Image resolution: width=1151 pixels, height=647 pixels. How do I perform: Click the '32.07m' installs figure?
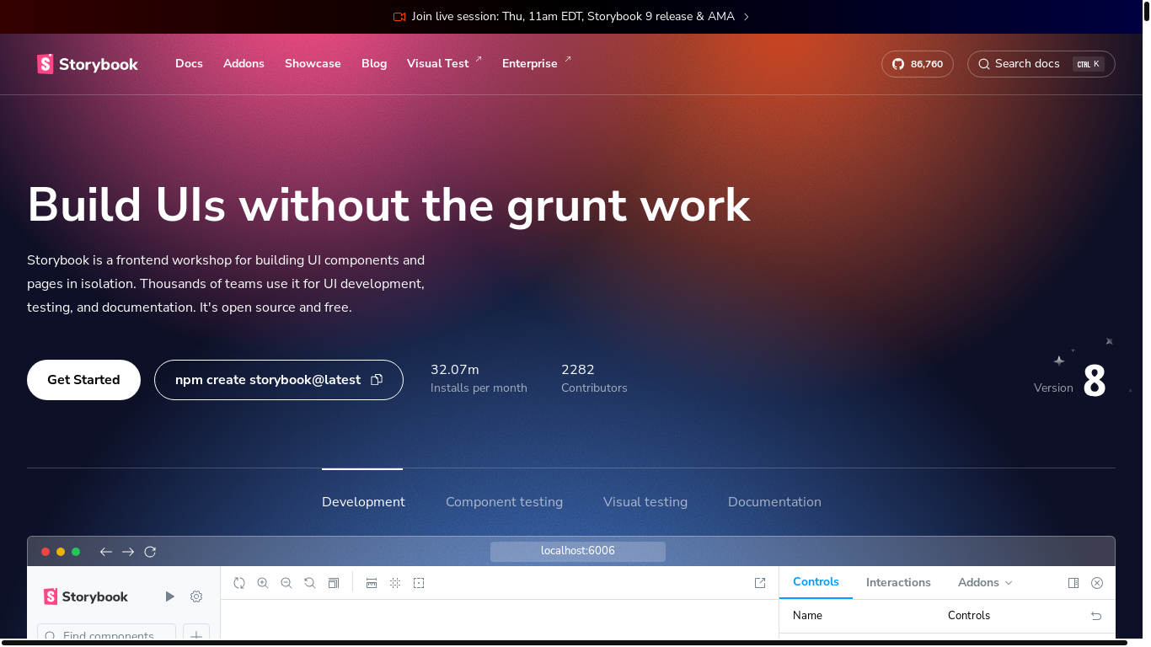455,370
